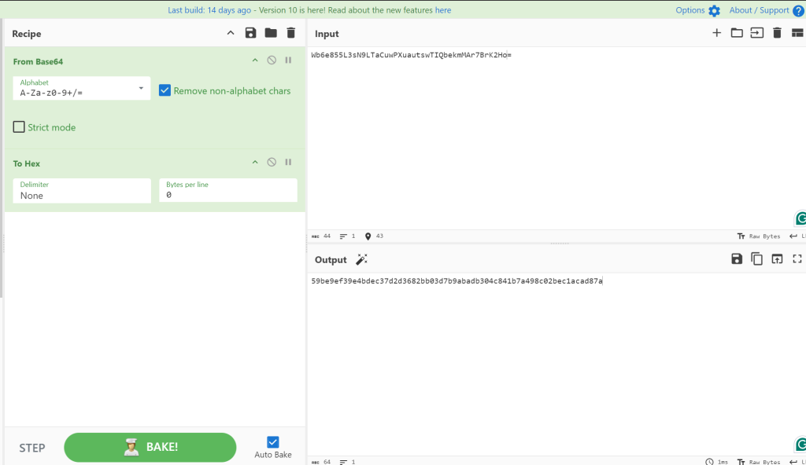This screenshot has width=806, height=465.
Task: Open About / Support
Action: point(759,10)
